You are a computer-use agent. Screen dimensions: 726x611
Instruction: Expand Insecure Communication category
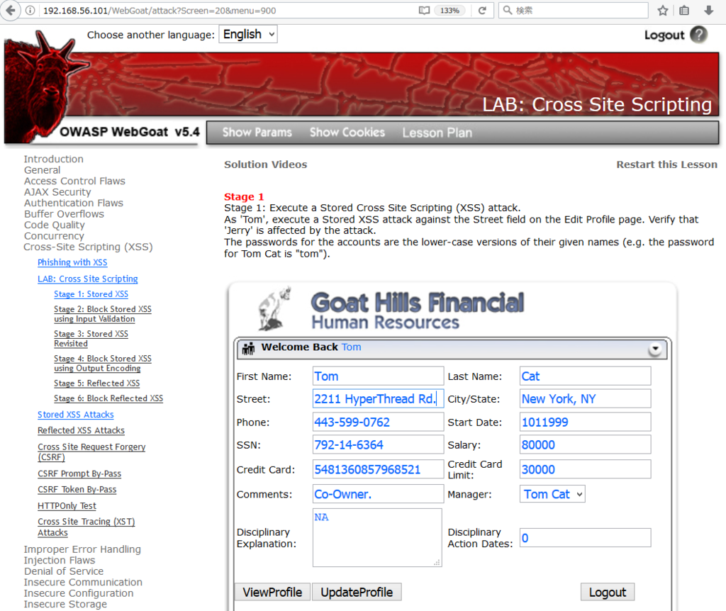click(x=84, y=583)
